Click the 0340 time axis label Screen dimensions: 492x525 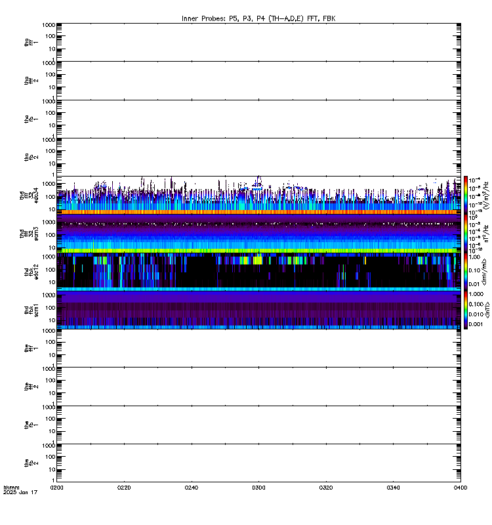click(x=393, y=488)
